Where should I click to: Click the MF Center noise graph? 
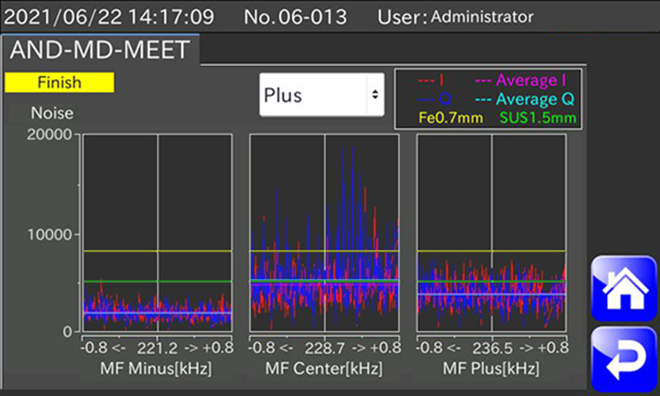point(324,233)
